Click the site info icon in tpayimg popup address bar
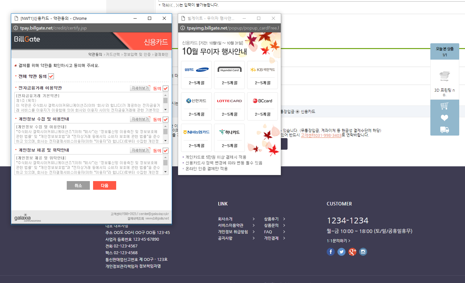Screen dimensions: 465x283 (183, 28)
